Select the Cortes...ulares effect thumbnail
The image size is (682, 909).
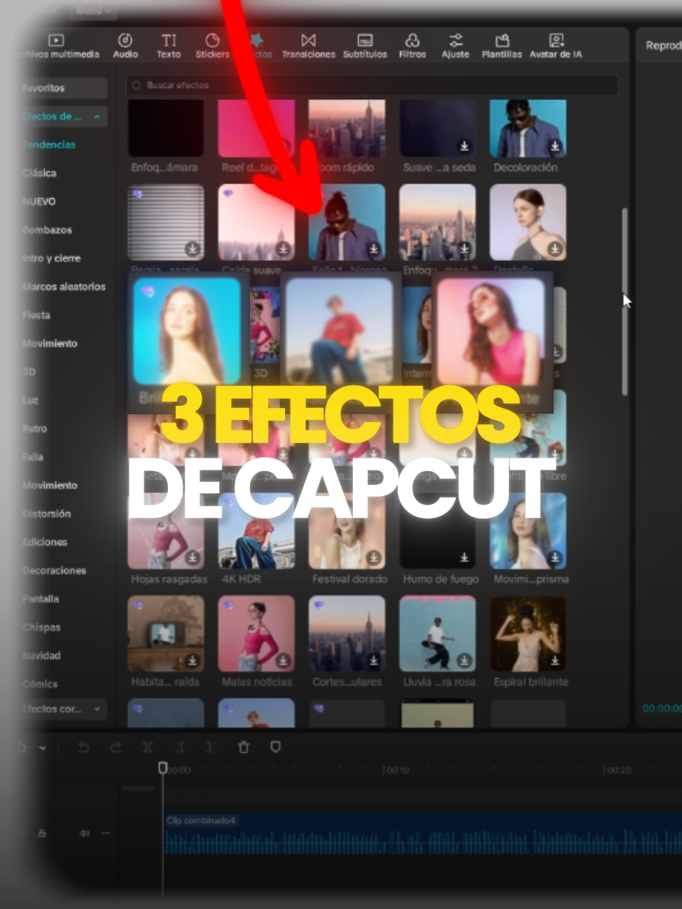347,633
